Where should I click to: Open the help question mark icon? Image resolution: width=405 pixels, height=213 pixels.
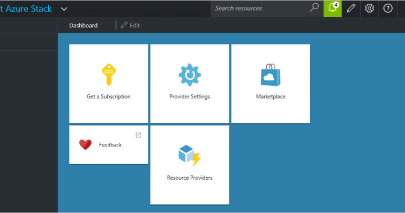[388, 8]
